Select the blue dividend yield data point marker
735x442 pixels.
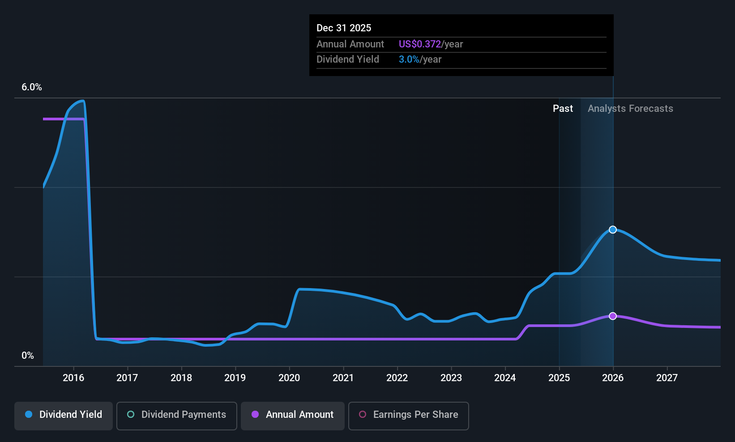point(613,229)
